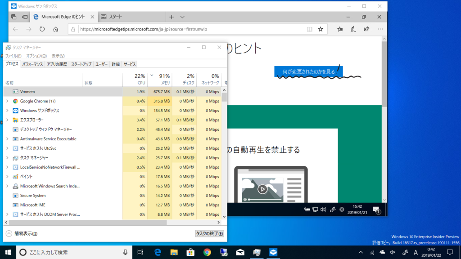Toggle Edge reading view icon
461x259 pixels.
(x=310, y=29)
